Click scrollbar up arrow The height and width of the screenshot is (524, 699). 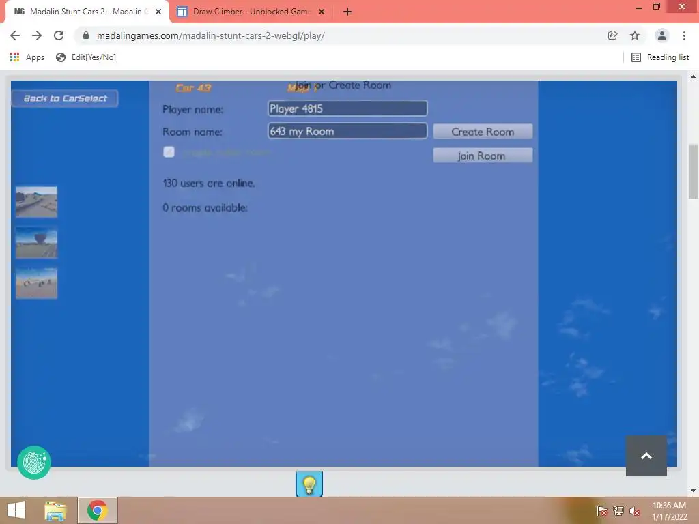(x=694, y=76)
